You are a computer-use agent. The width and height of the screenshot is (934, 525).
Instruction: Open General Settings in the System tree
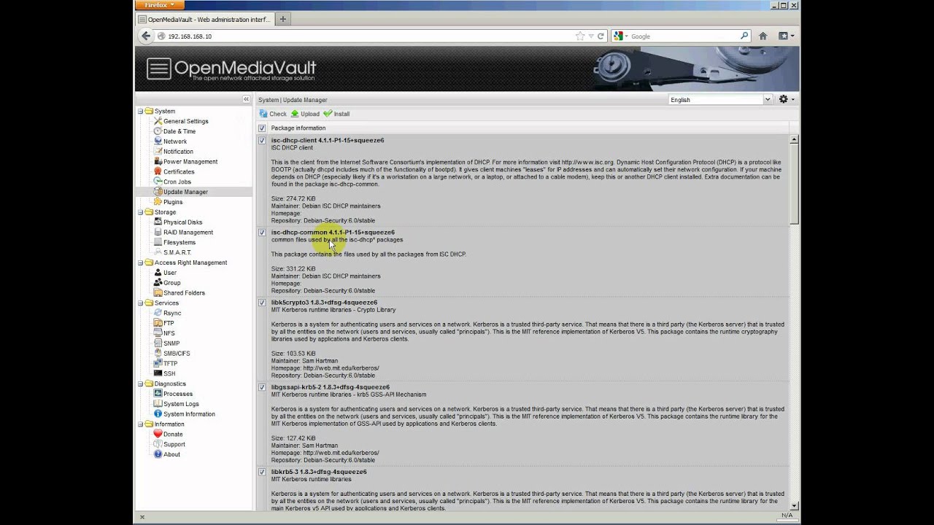point(185,121)
